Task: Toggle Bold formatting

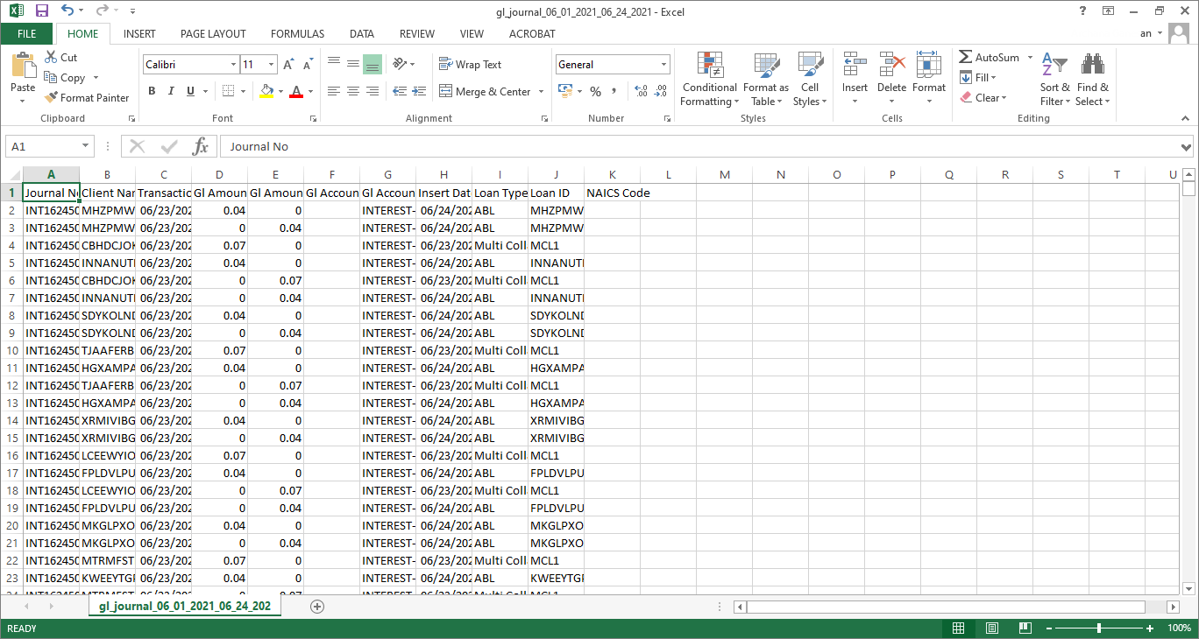Action: (x=152, y=91)
